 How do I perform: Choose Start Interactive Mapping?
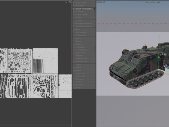tap(84, 24)
